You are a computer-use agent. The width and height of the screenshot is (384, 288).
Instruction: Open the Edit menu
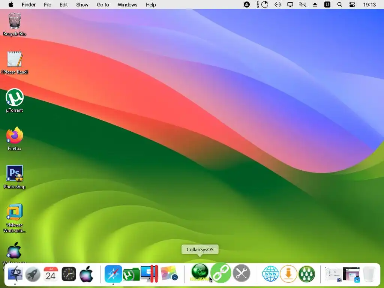[x=64, y=4]
